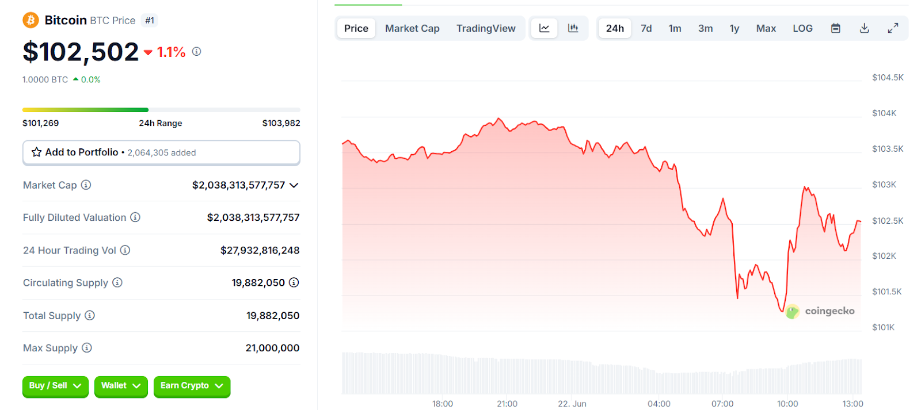Click the red price line chart area
Viewport: 921px width, 410px height.
point(602,224)
